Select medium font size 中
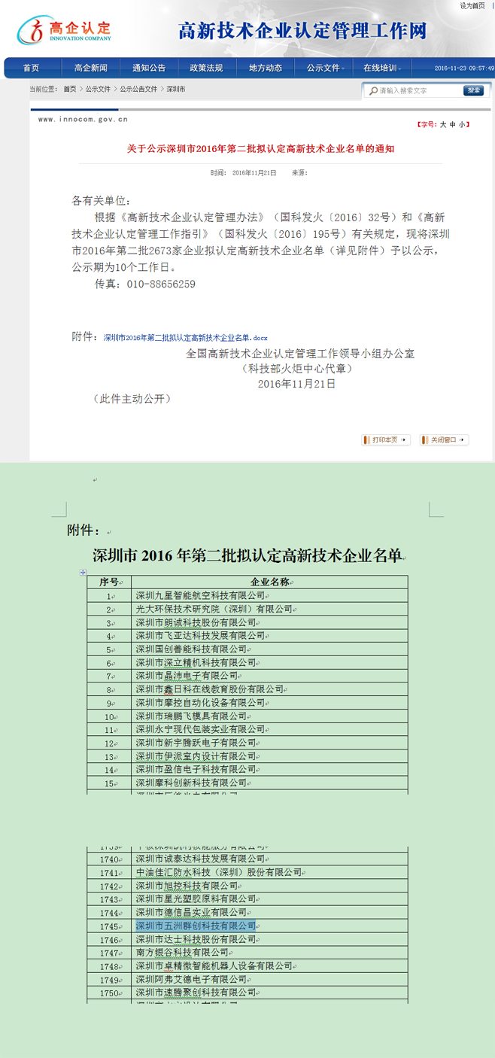This screenshot has height=1058, width=495. point(453,125)
